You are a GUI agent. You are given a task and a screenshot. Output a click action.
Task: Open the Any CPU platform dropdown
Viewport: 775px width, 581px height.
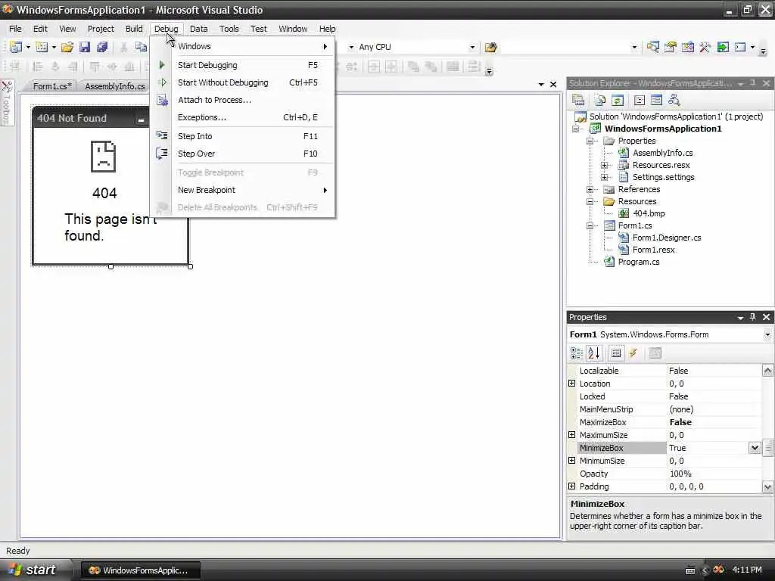[472, 47]
